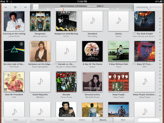Jump to # section in index
164x123 pixels.
point(160,110)
